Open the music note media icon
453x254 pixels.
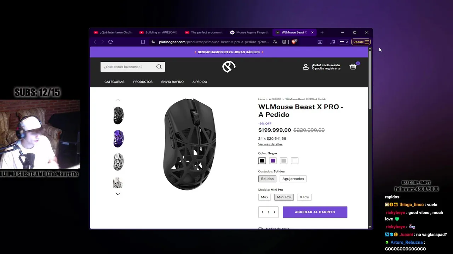click(x=333, y=42)
